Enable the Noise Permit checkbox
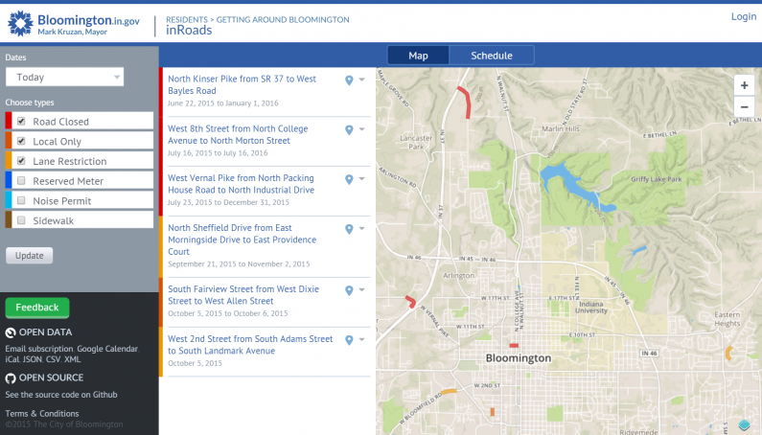This screenshot has width=762, height=435. click(x=21, y=201)
